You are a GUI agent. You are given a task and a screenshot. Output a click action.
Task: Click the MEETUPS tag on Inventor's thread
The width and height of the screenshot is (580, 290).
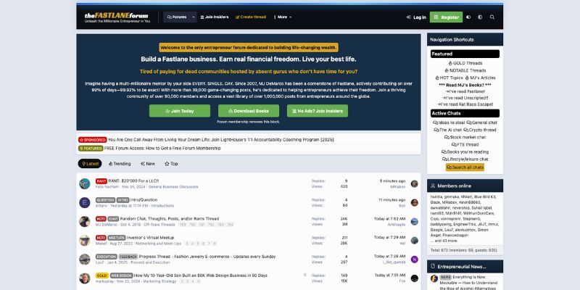(117, 238)
